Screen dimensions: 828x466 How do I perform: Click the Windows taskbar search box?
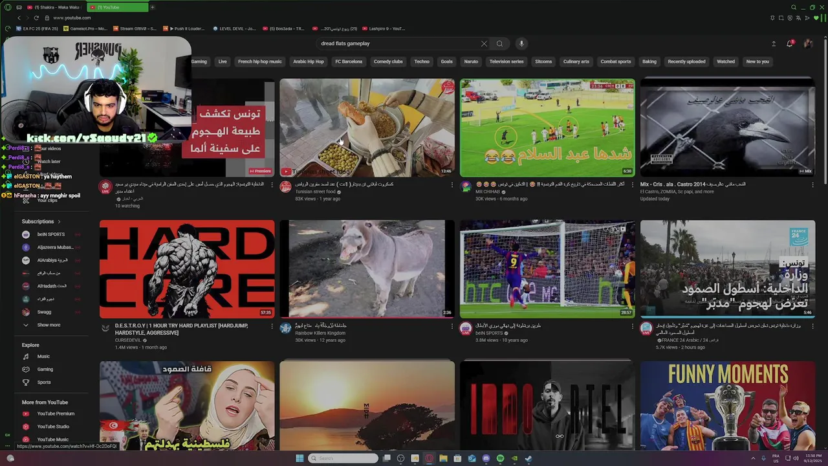[x=343, y=458]
